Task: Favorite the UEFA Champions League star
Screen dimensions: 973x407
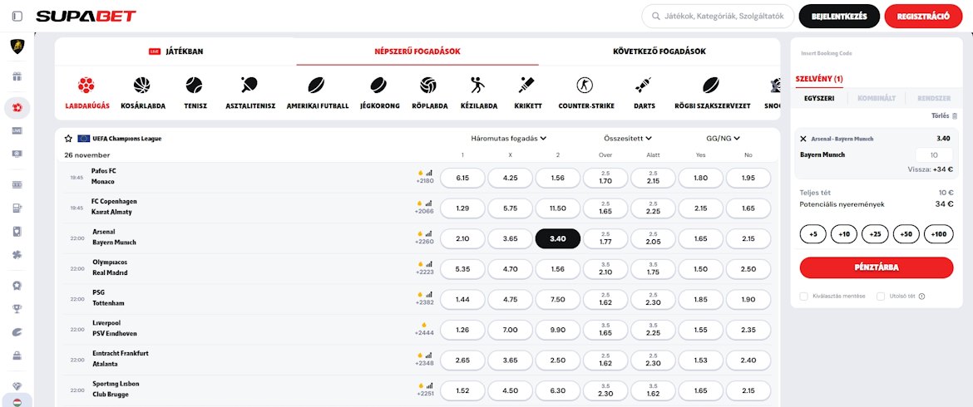Action: (x=68, y=138)
